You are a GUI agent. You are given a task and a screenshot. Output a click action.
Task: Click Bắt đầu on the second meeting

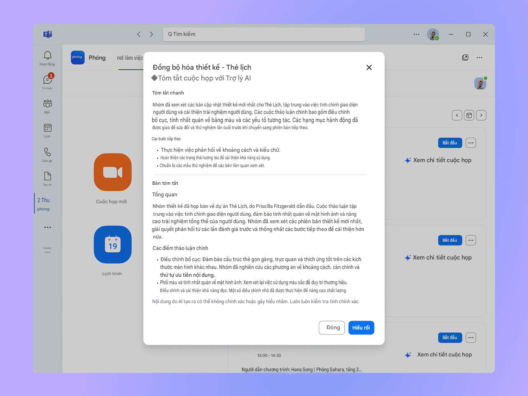pyautogui.click(x=450, y=240)
